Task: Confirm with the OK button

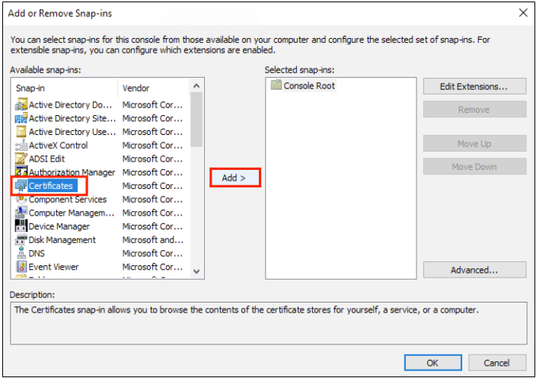Action: (432, 363)
